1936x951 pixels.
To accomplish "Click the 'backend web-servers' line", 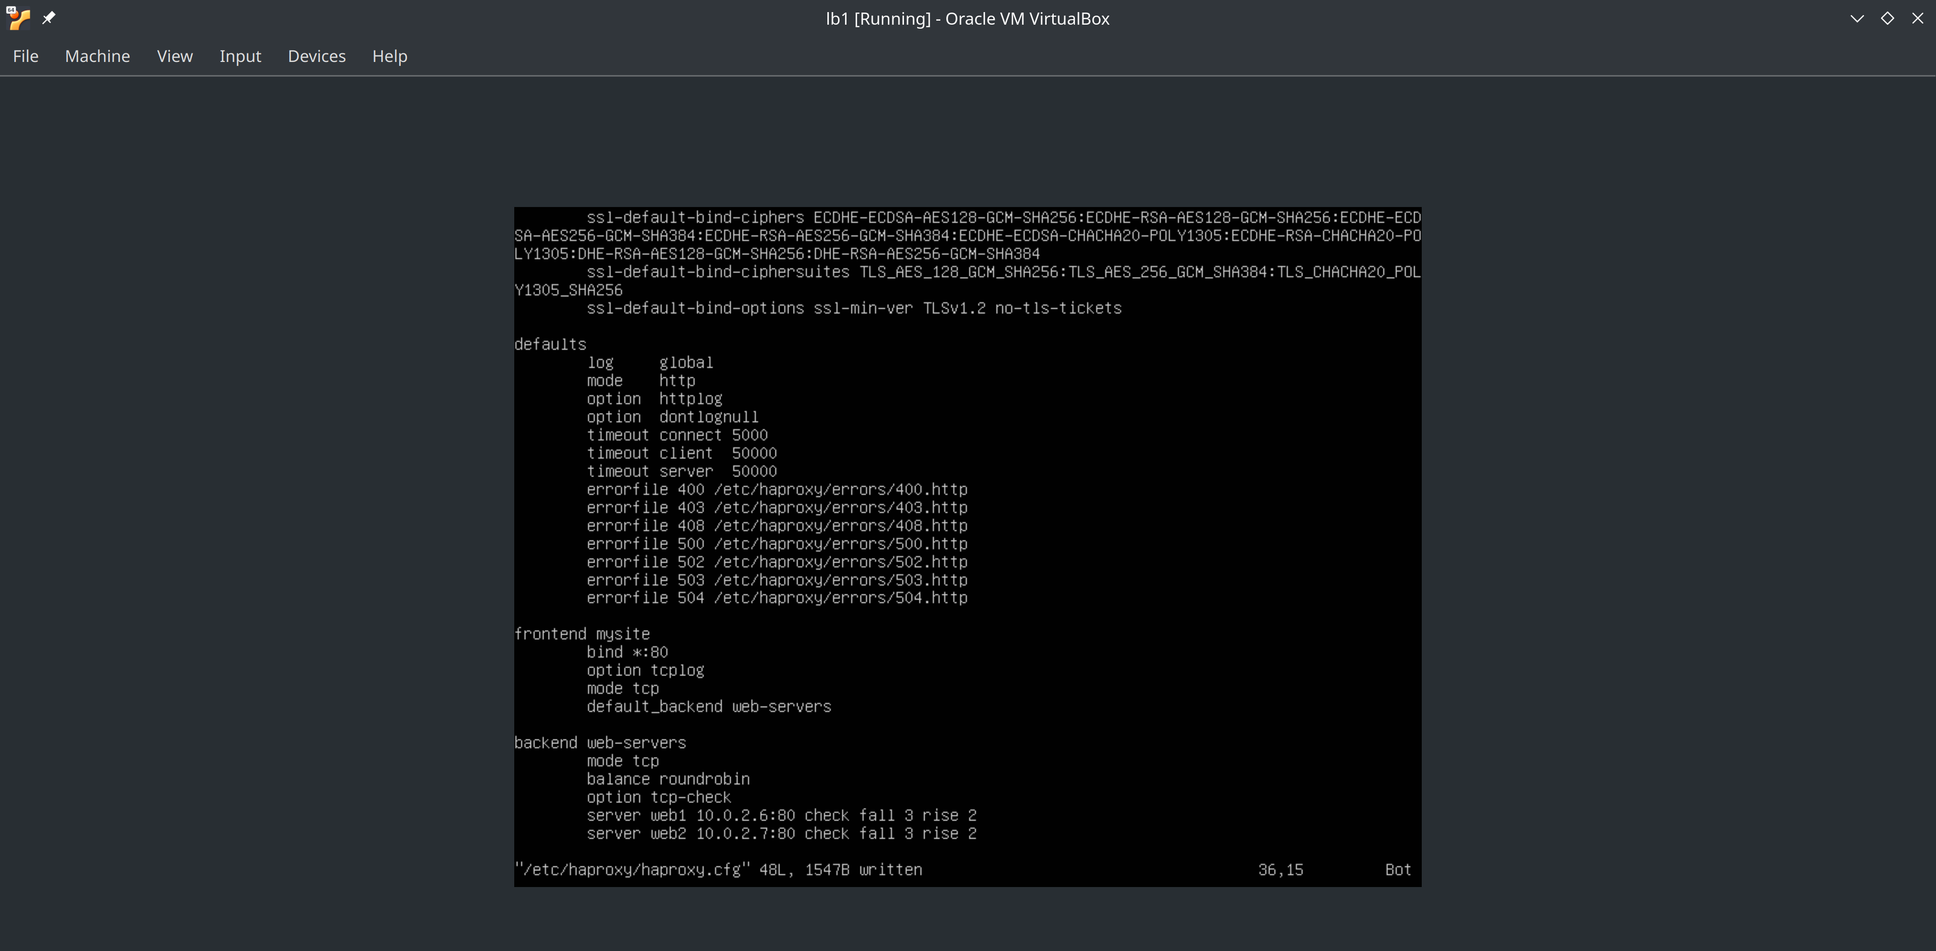I will pyautogui.click(x=600, y=743).
